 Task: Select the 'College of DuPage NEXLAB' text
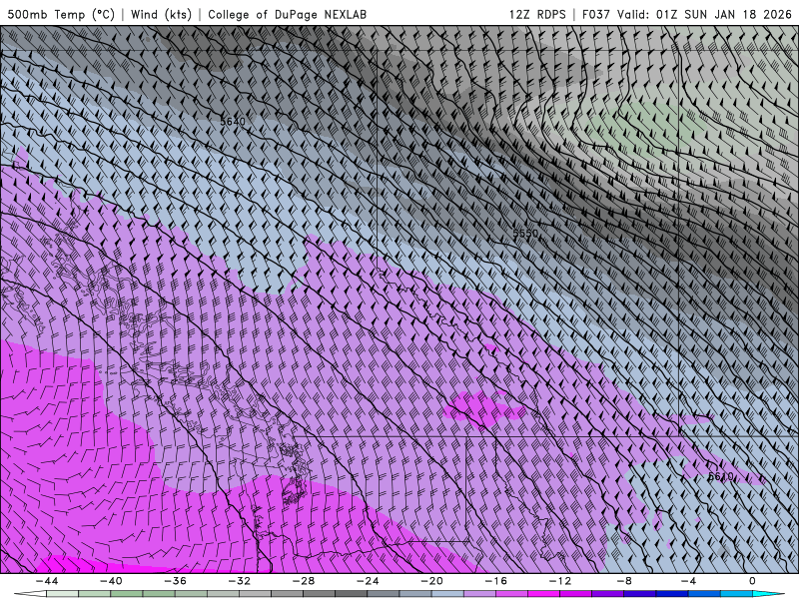287,14
